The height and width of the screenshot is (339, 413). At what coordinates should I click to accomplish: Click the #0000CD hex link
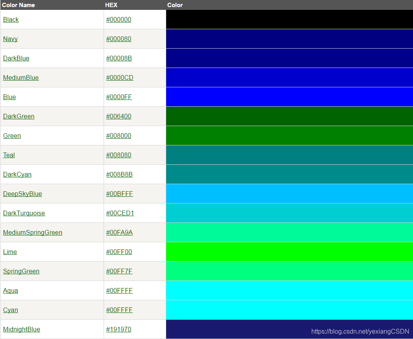(x=119, y=77)
